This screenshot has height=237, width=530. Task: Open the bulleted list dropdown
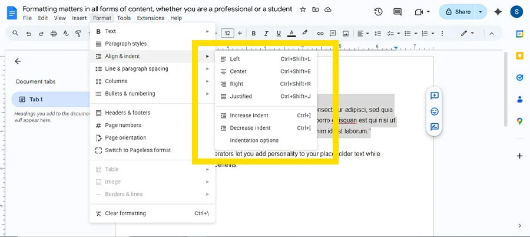click(411, 33)
